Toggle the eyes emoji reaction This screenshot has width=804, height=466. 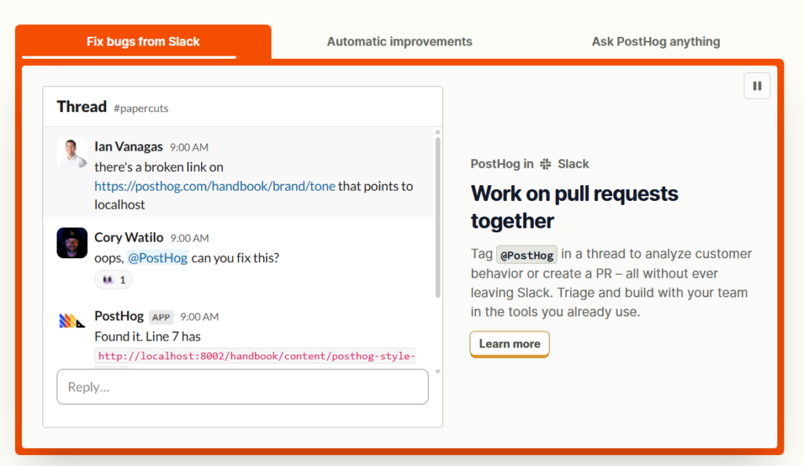[x=113, y=279]
